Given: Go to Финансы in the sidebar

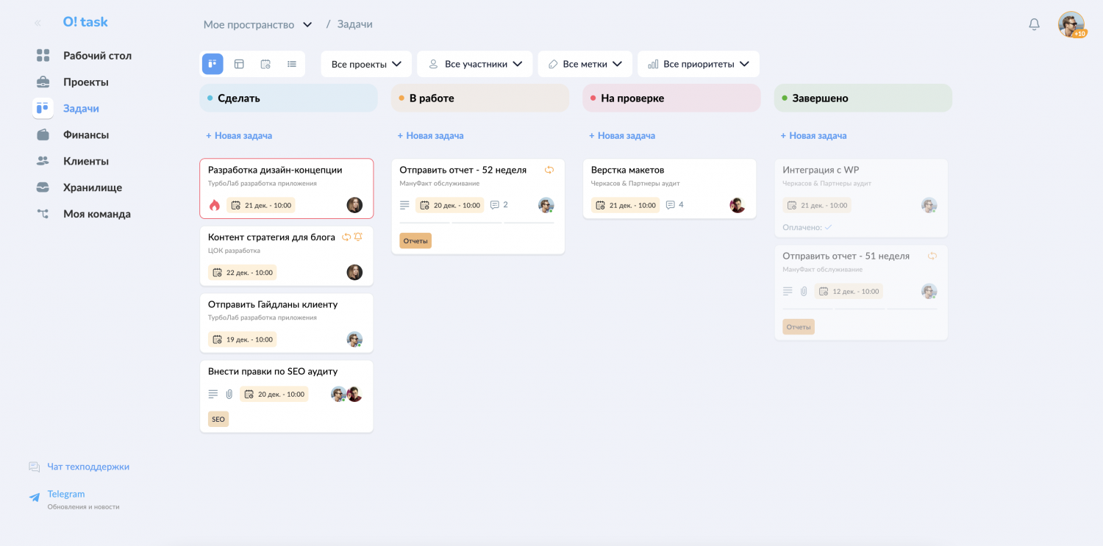Looking at the screenshot, I should 85,135.
